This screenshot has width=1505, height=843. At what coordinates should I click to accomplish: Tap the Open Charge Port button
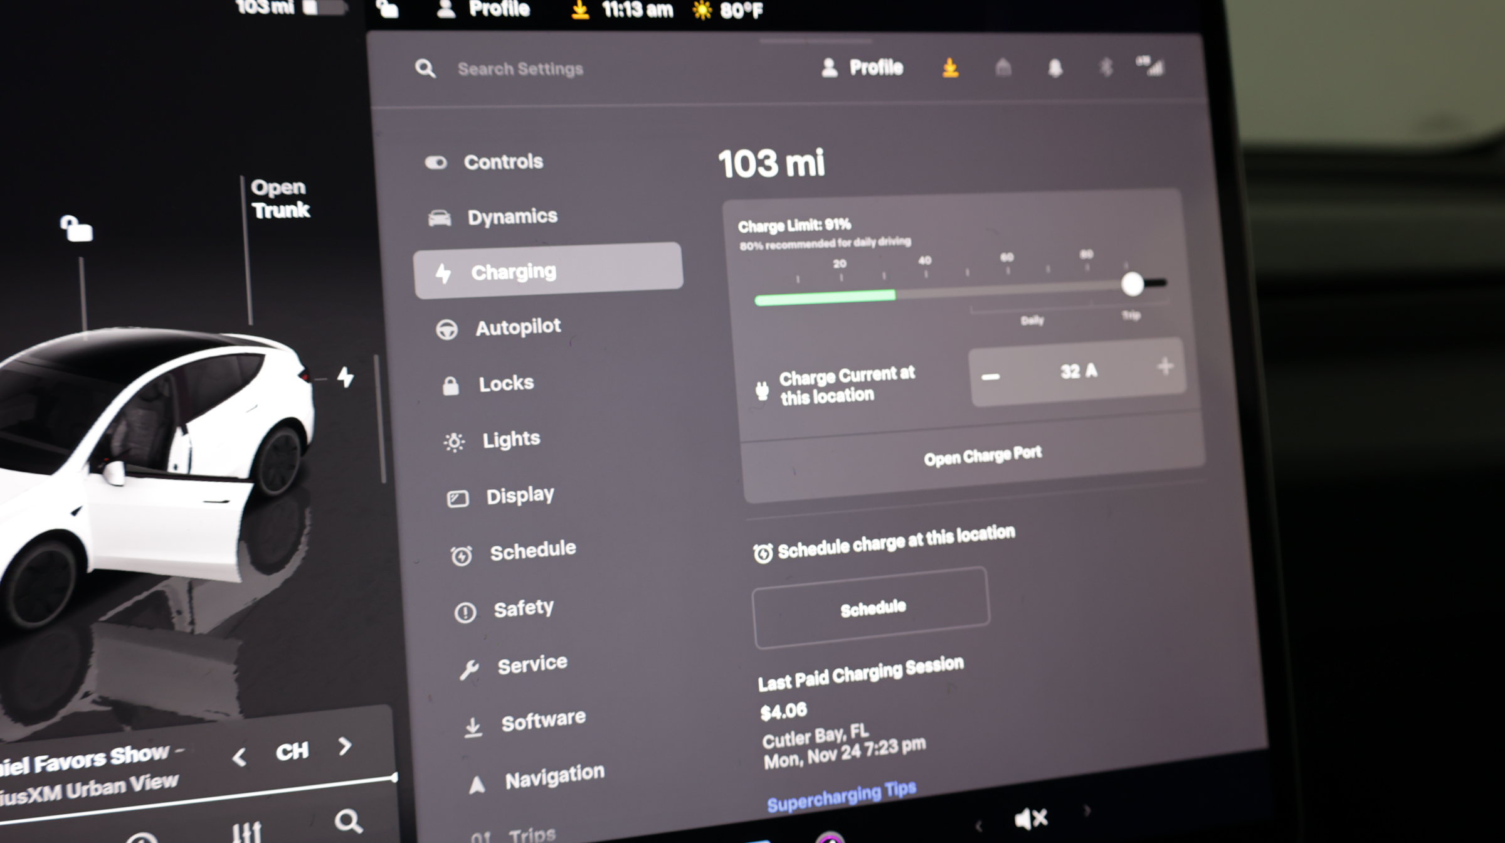point(983,455)
